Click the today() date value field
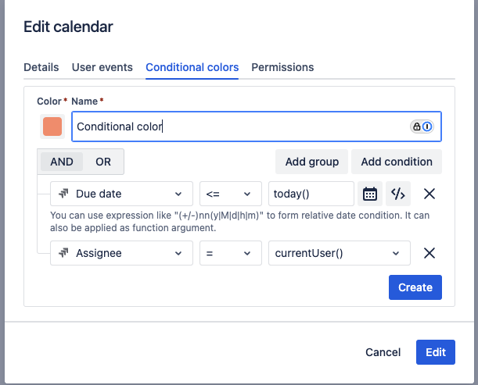This screenshot has height=385, width=478. 311,194
